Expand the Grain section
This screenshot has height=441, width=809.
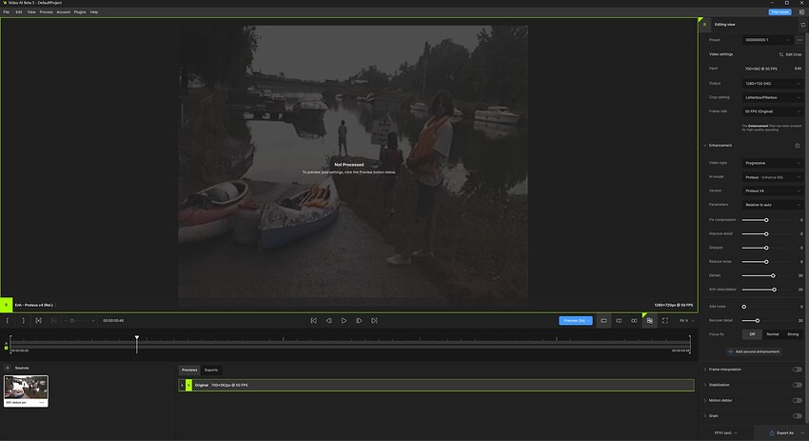705,416
